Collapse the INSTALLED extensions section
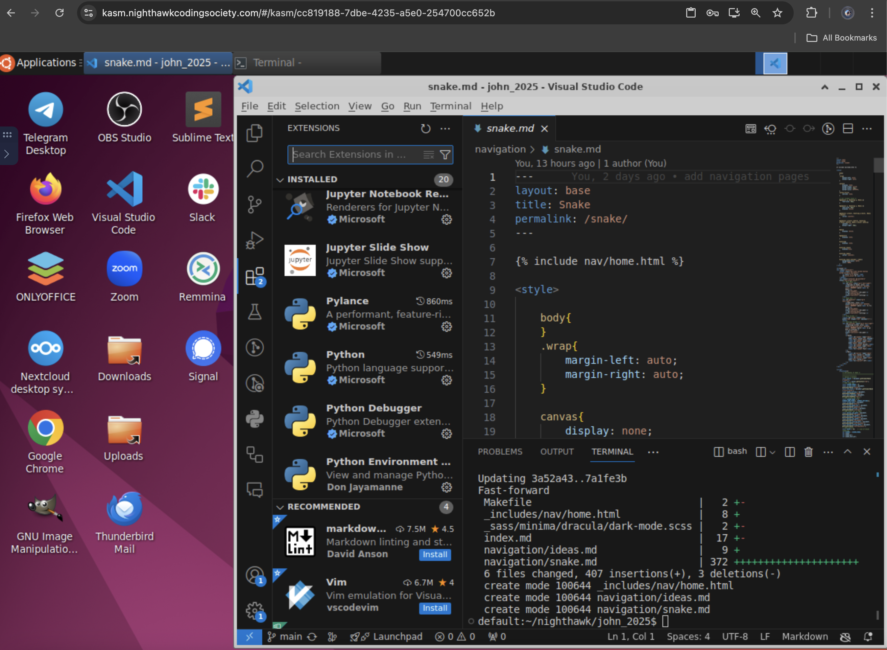Viewport: 887px width, 650px height. 280,180
